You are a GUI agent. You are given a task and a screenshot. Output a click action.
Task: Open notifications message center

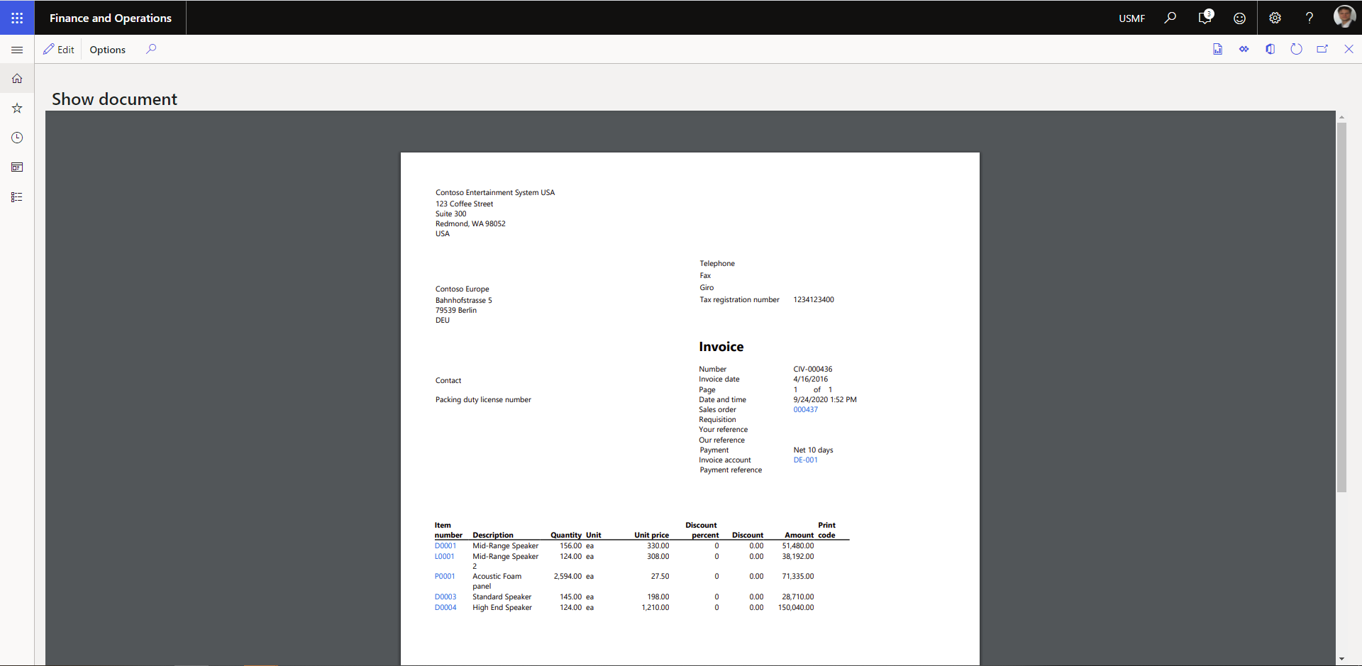[x=1205, y=18]
